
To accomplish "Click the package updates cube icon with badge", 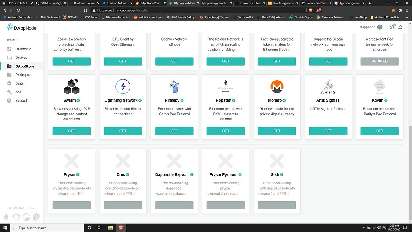I will 391,27.
